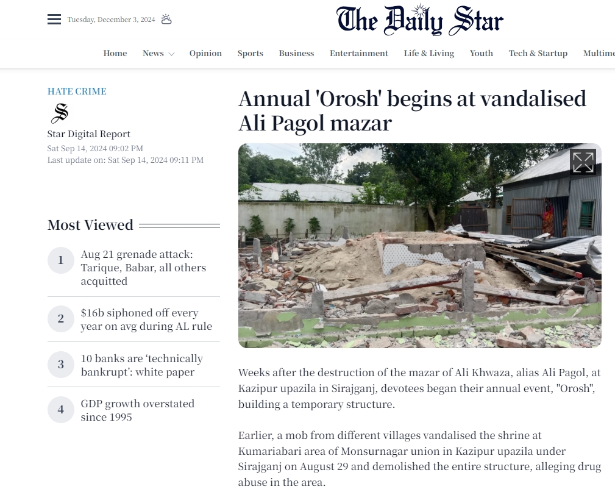Open the Star Digital Report author link

click(88, 134)
